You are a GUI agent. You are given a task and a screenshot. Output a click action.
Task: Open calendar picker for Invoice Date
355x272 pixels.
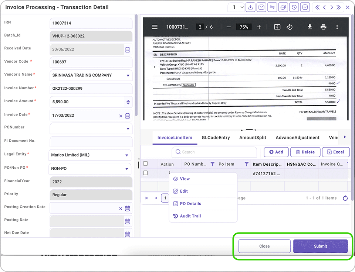[128, 116]
